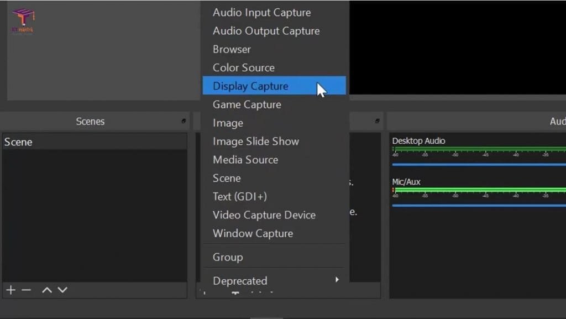Add a Browser source
Viewport: 566px width, 319px height.
[231, 49]
